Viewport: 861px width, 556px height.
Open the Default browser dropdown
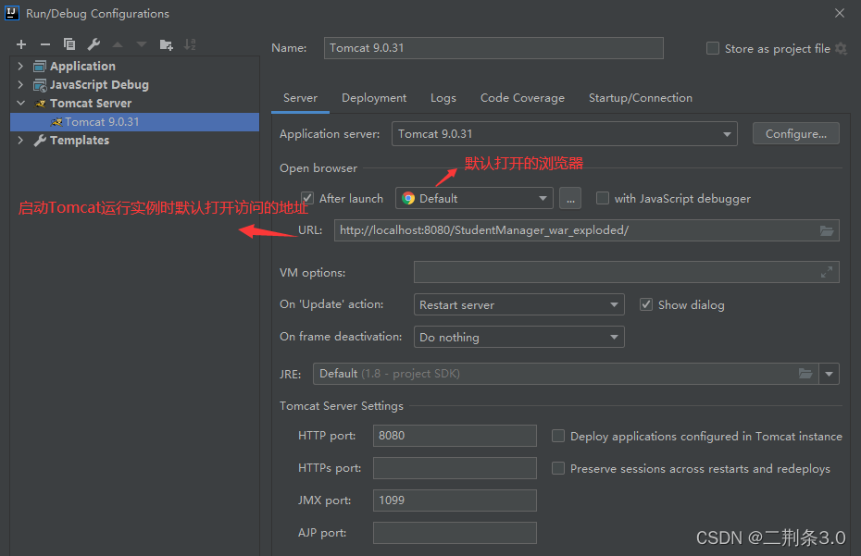tap(473, 198)
